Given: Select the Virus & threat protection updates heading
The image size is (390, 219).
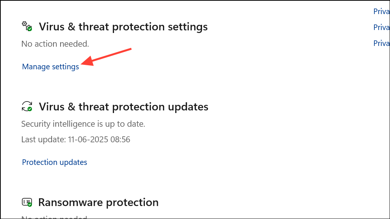Looking at the screenshot, I should 124,107.
